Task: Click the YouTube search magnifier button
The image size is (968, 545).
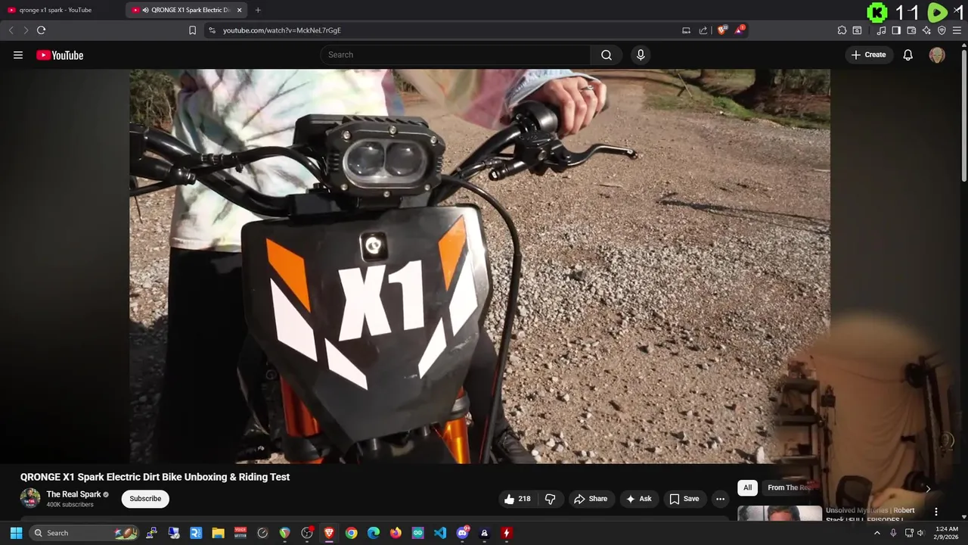Action: pos(607,54)
